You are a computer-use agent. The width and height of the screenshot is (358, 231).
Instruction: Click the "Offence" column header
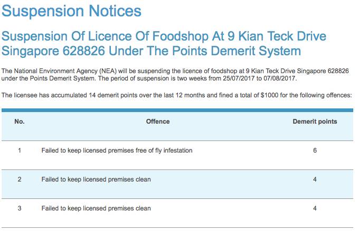coord(158,122)
